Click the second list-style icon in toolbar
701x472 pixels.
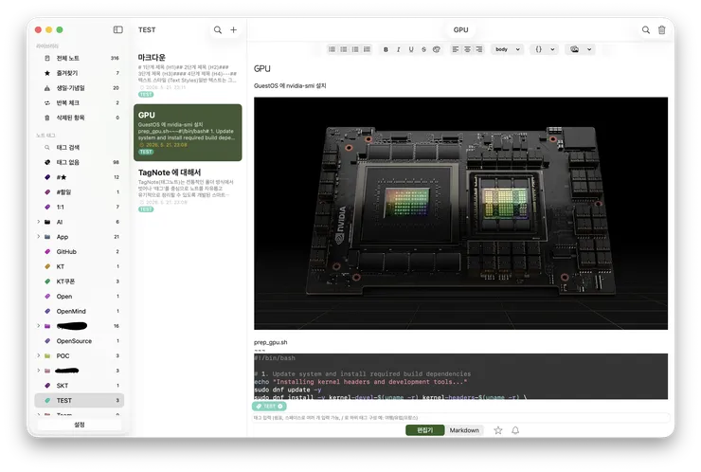coord(343,49)
